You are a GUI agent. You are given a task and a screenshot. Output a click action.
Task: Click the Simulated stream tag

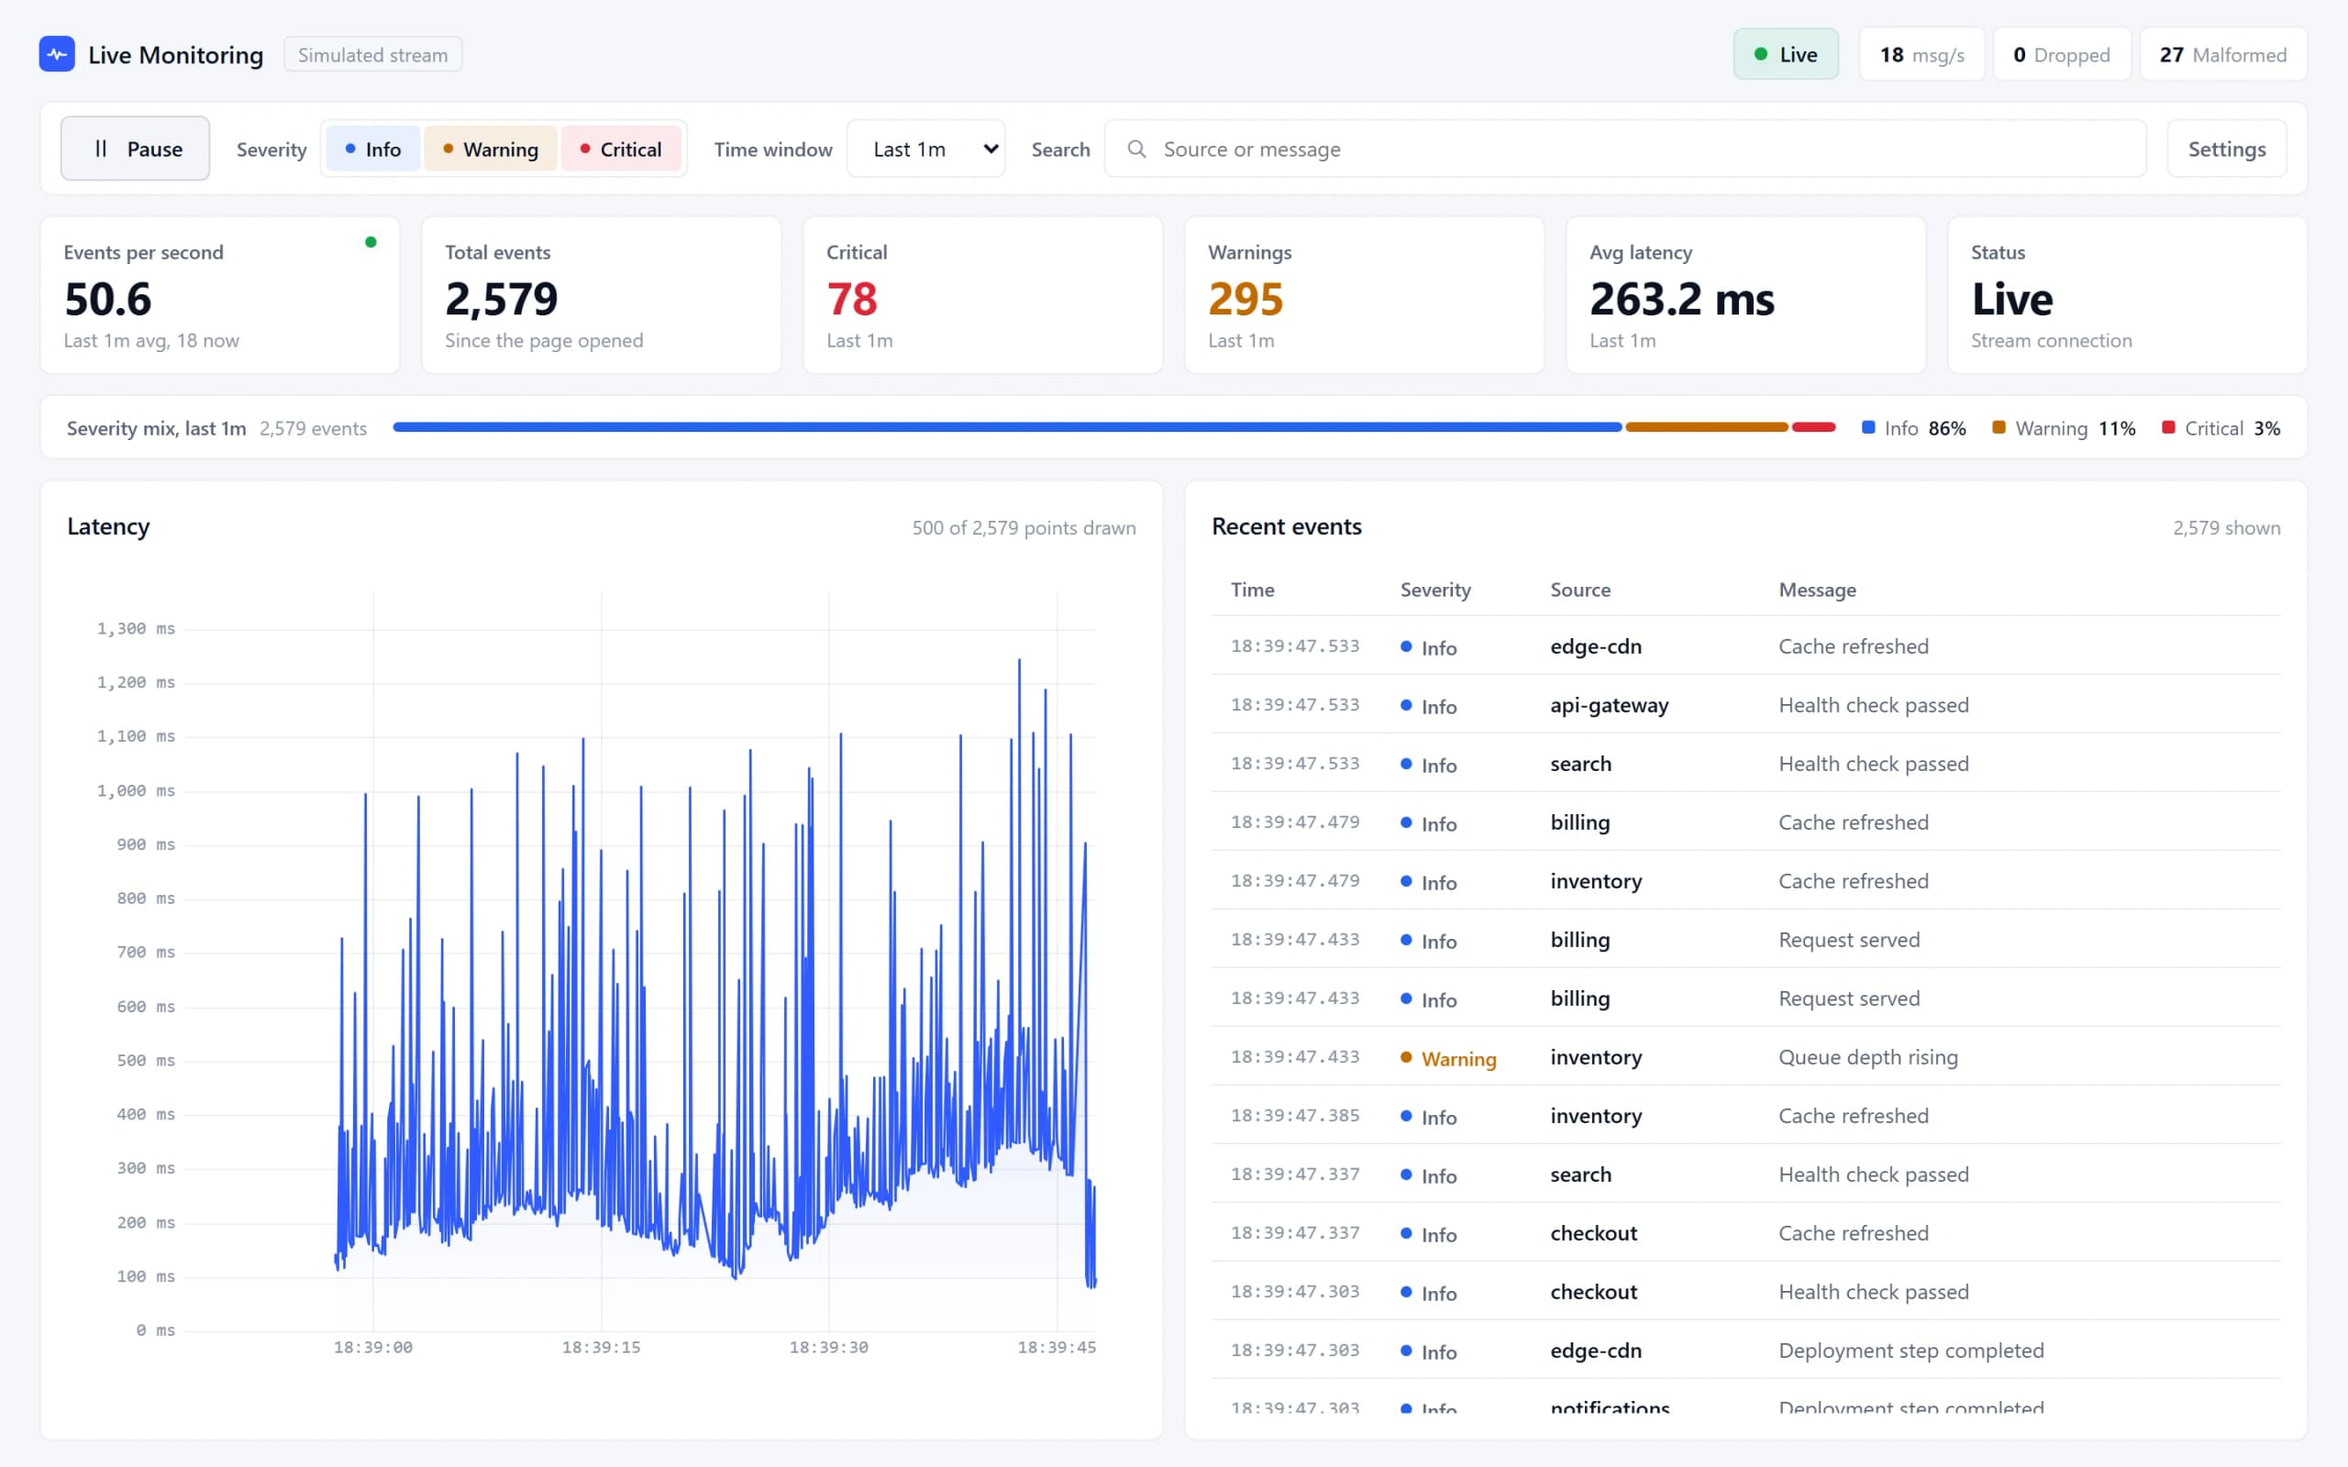click(x=372, y=54)
